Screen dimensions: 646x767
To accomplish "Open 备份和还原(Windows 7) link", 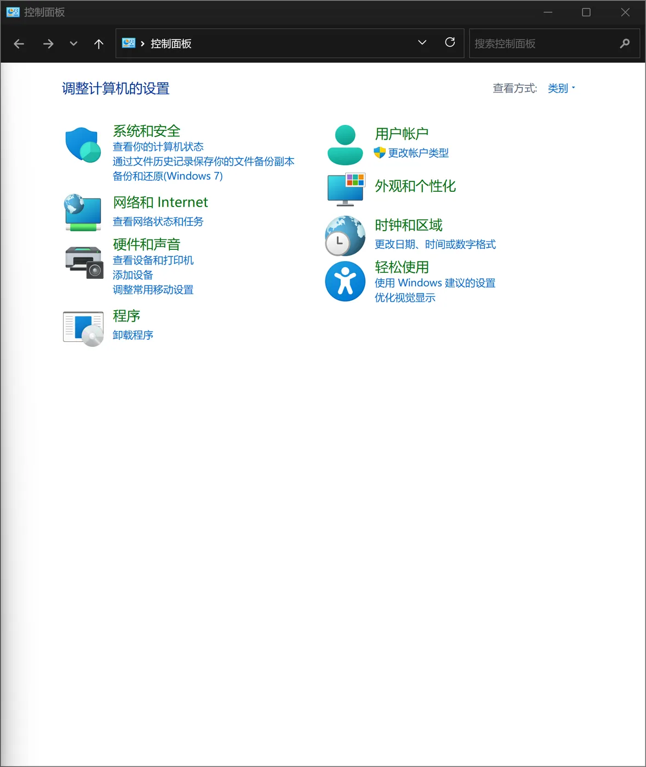I will click(x=168, y=176).
